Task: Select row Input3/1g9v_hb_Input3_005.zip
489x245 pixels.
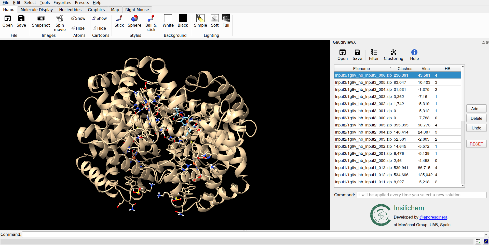Action: pyautogui.click(x=398, y=83)
